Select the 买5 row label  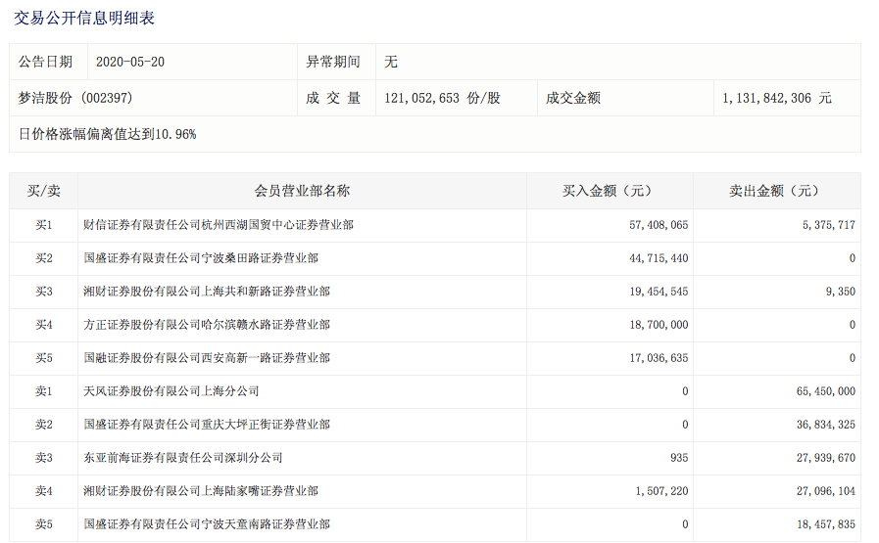tap(44, 358)
